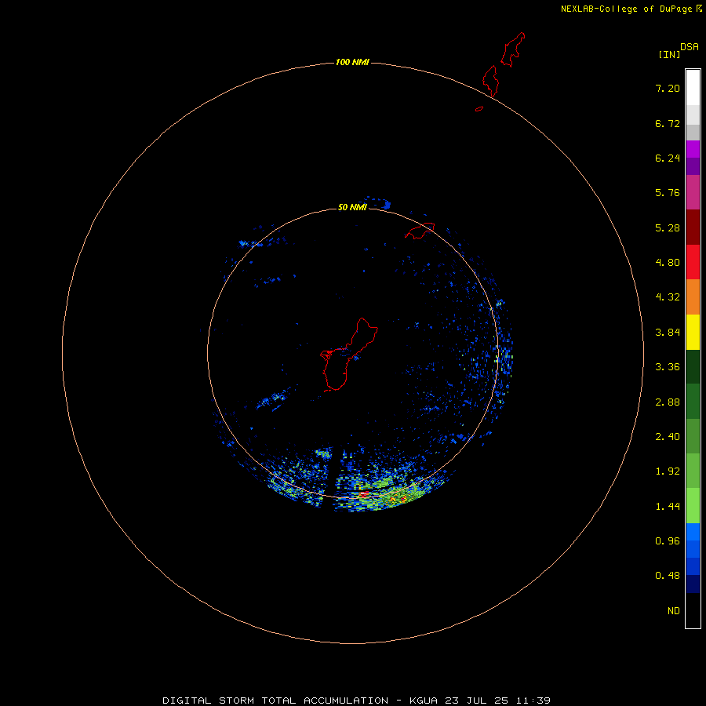Select the 4.32 legend value
This screenshot has width=706, height=706.
pos(668,297)
